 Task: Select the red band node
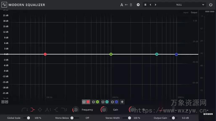45,54
